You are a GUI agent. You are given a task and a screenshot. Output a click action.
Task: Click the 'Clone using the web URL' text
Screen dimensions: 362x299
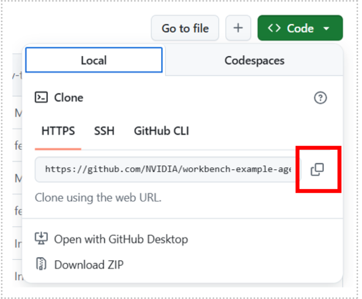click(x=98, y=198)
